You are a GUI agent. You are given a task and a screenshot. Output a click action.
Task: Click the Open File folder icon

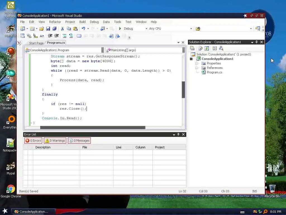tap(42, 29)
